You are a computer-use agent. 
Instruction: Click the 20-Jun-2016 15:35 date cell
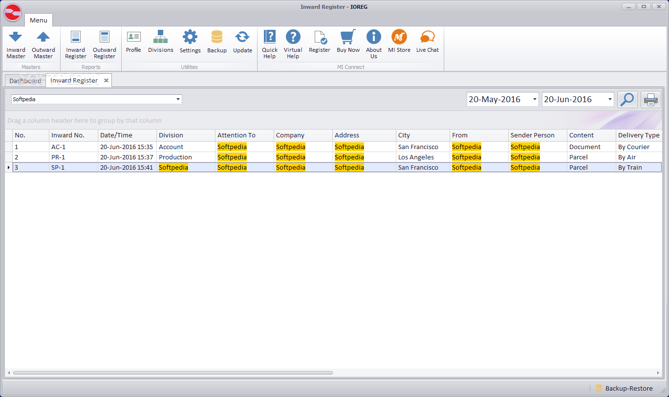pyautogui.click(x=127, y=147)
